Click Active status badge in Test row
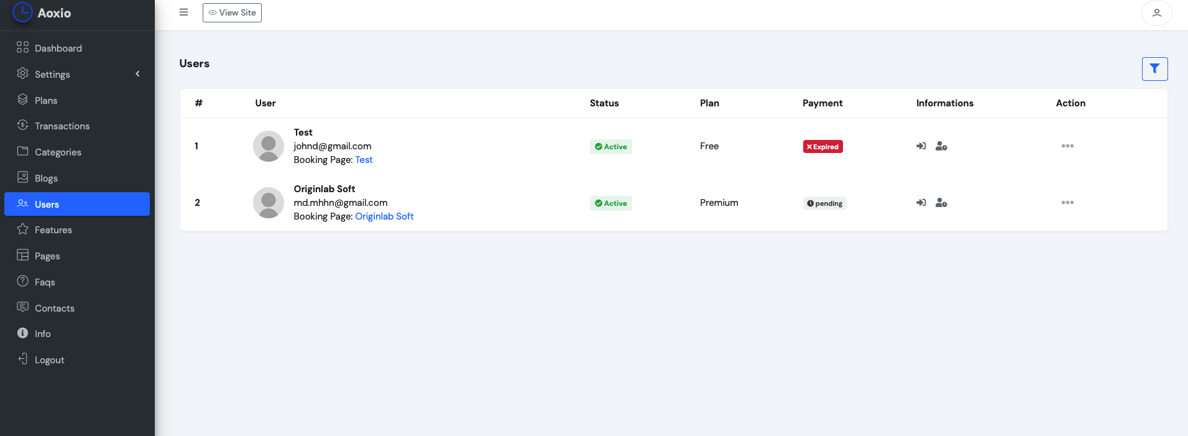This screenshot has width=1188, height=436. point(610,147)
